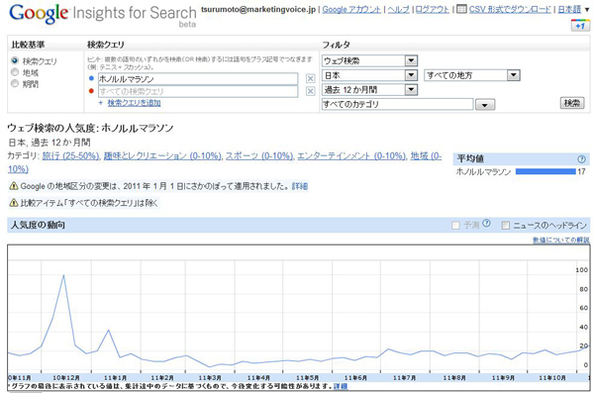Click the ログアウト link
This screenshot has height=393, width=594.
click(x=433, y=10)
